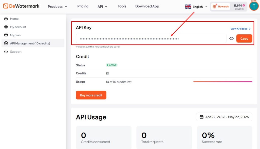The image size is (260, 149).
Task: Click the Rewards gift icon
Action: click(214, 6)
